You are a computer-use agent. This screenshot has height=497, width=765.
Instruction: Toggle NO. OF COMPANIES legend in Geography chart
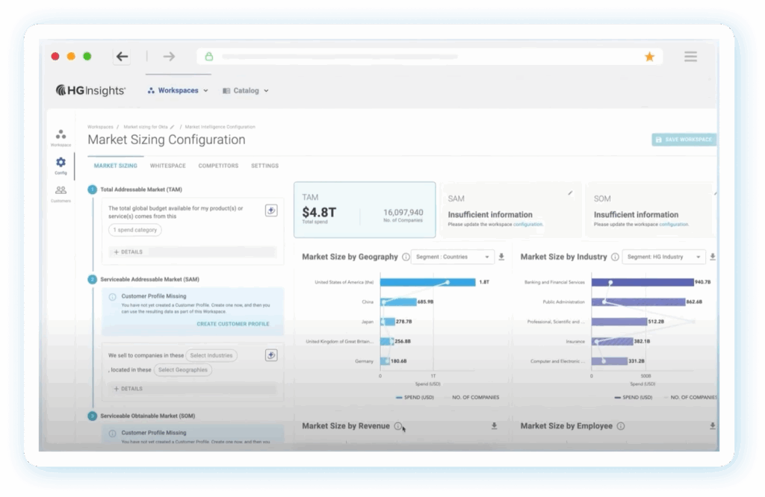click(470, 397)
